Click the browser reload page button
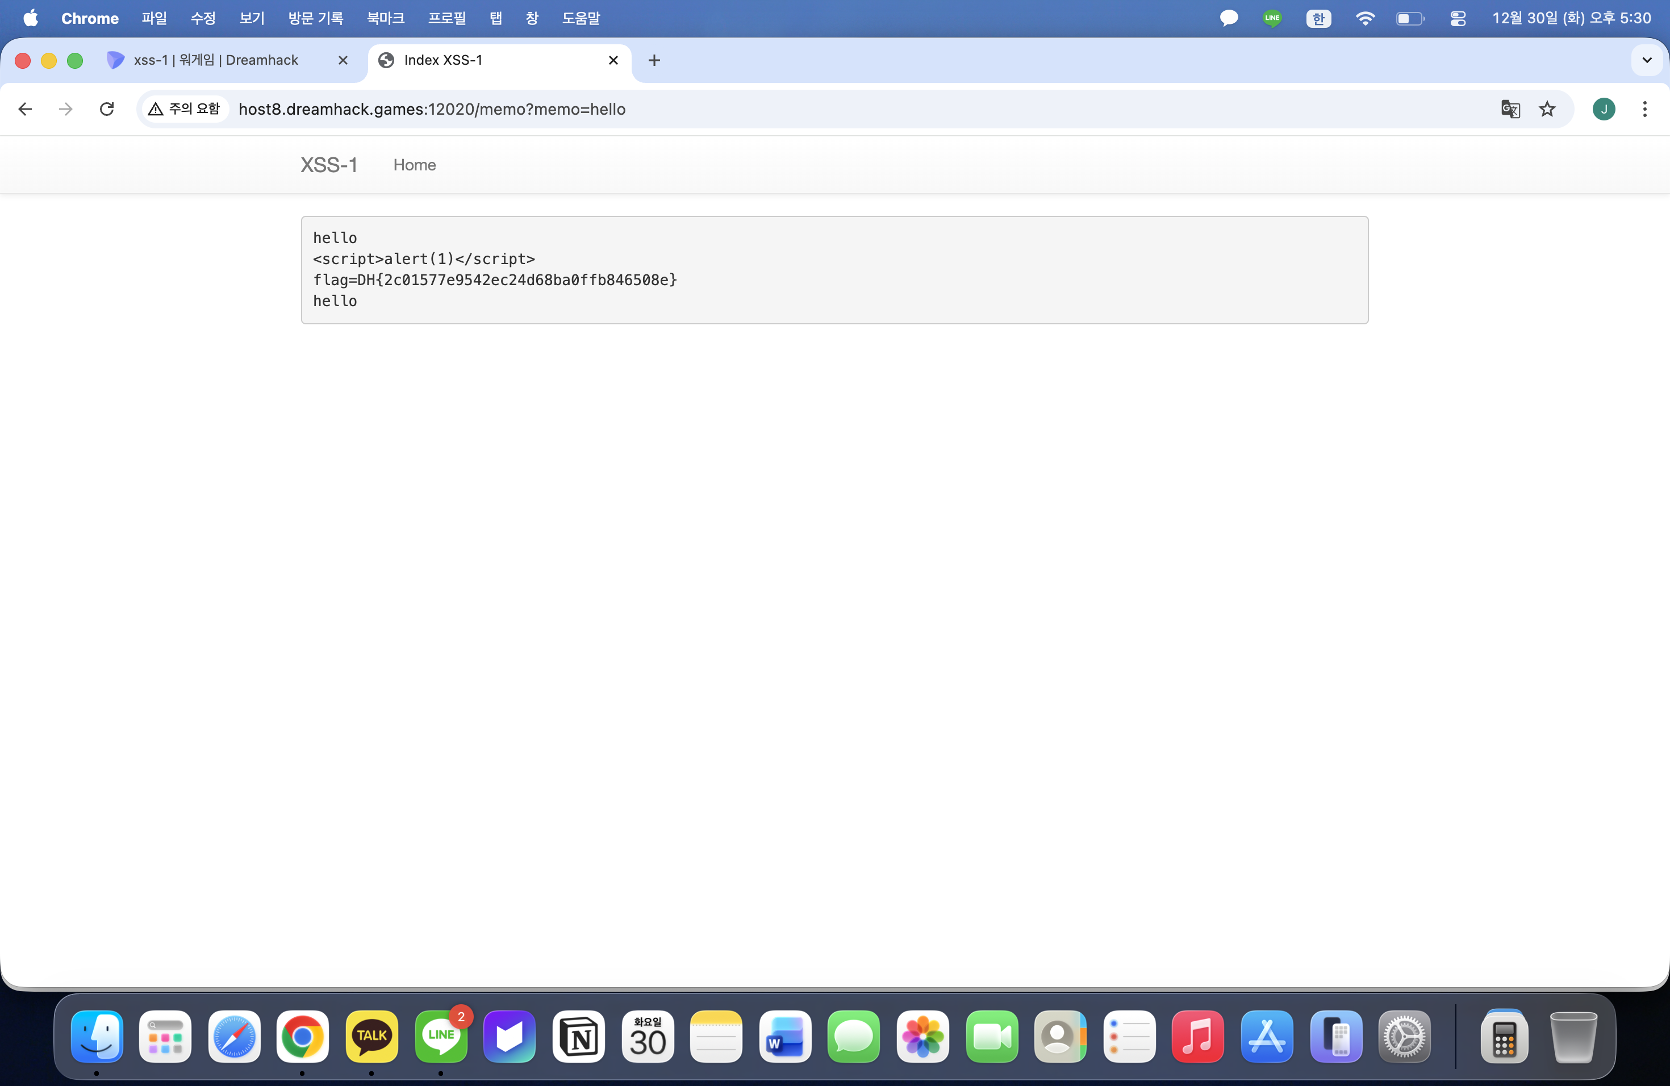 click(107, 108)
